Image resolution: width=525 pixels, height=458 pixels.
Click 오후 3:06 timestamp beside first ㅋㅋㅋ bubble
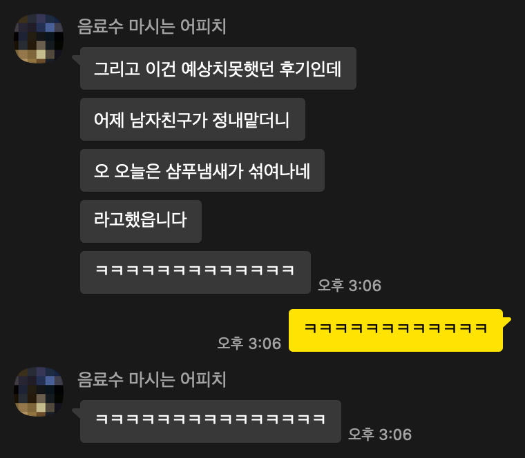coord(350,286)
